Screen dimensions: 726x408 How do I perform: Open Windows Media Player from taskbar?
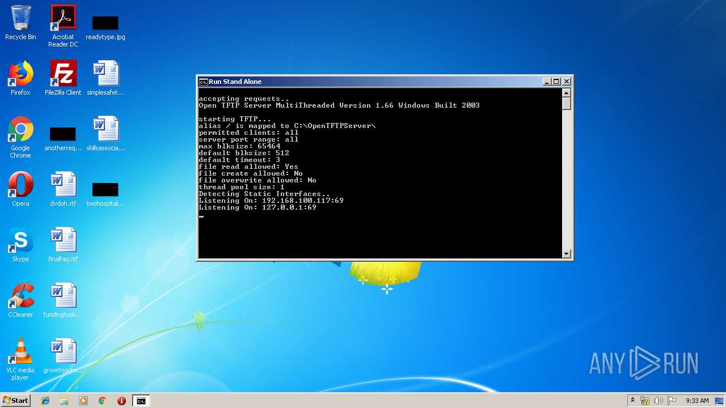[83, 401]
